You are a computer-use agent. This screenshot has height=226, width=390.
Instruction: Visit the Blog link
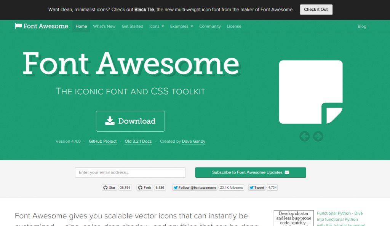click(x=362, y=26)
